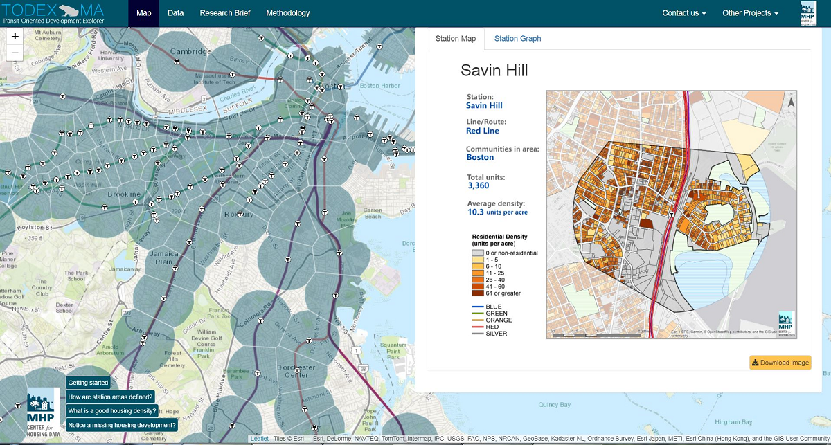
Task: Click the 61 or greater legend swatch
Action: [x=476, y=293]
